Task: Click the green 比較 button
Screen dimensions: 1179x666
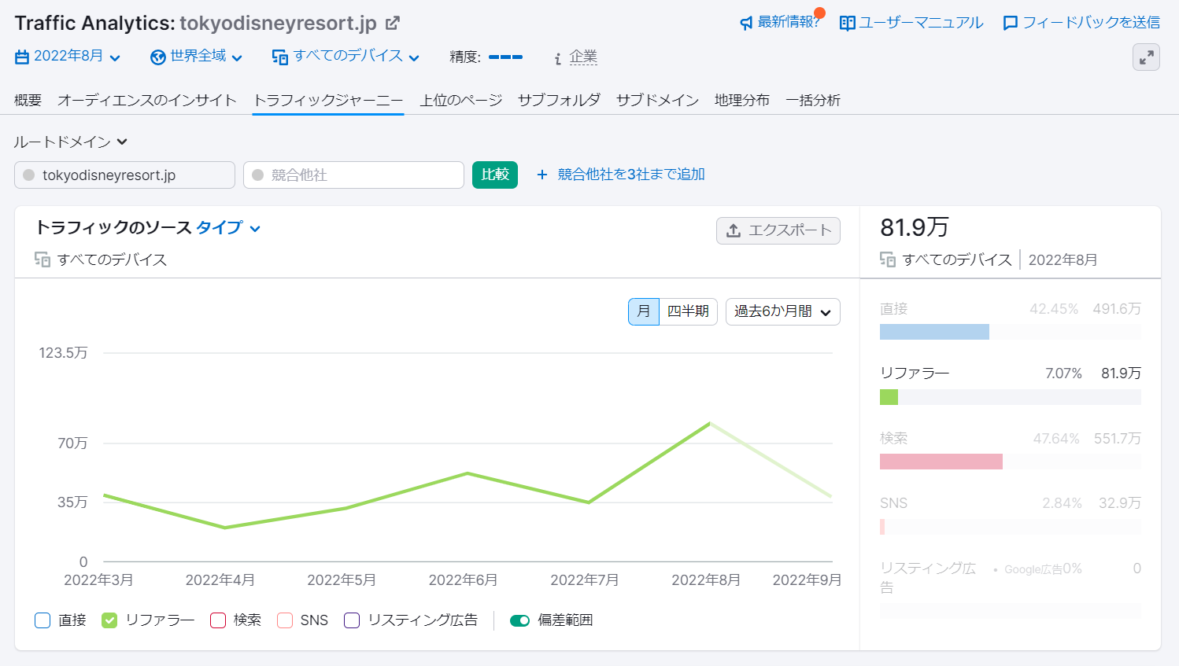Action: pos(495,175)
